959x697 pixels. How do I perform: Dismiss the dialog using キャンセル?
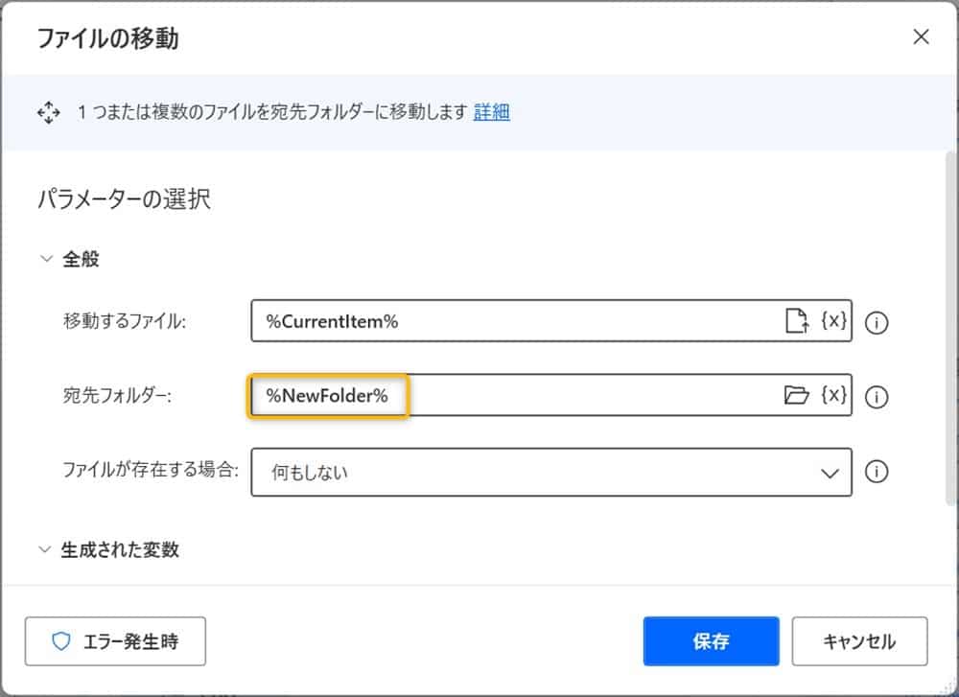(860, 641)
